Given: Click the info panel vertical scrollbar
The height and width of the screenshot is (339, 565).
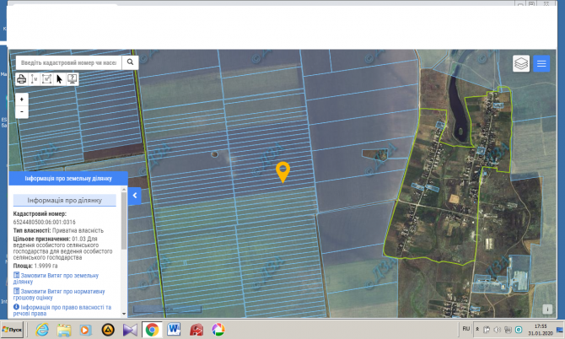Looking at the screenshot, I should (x=124, y=228).
